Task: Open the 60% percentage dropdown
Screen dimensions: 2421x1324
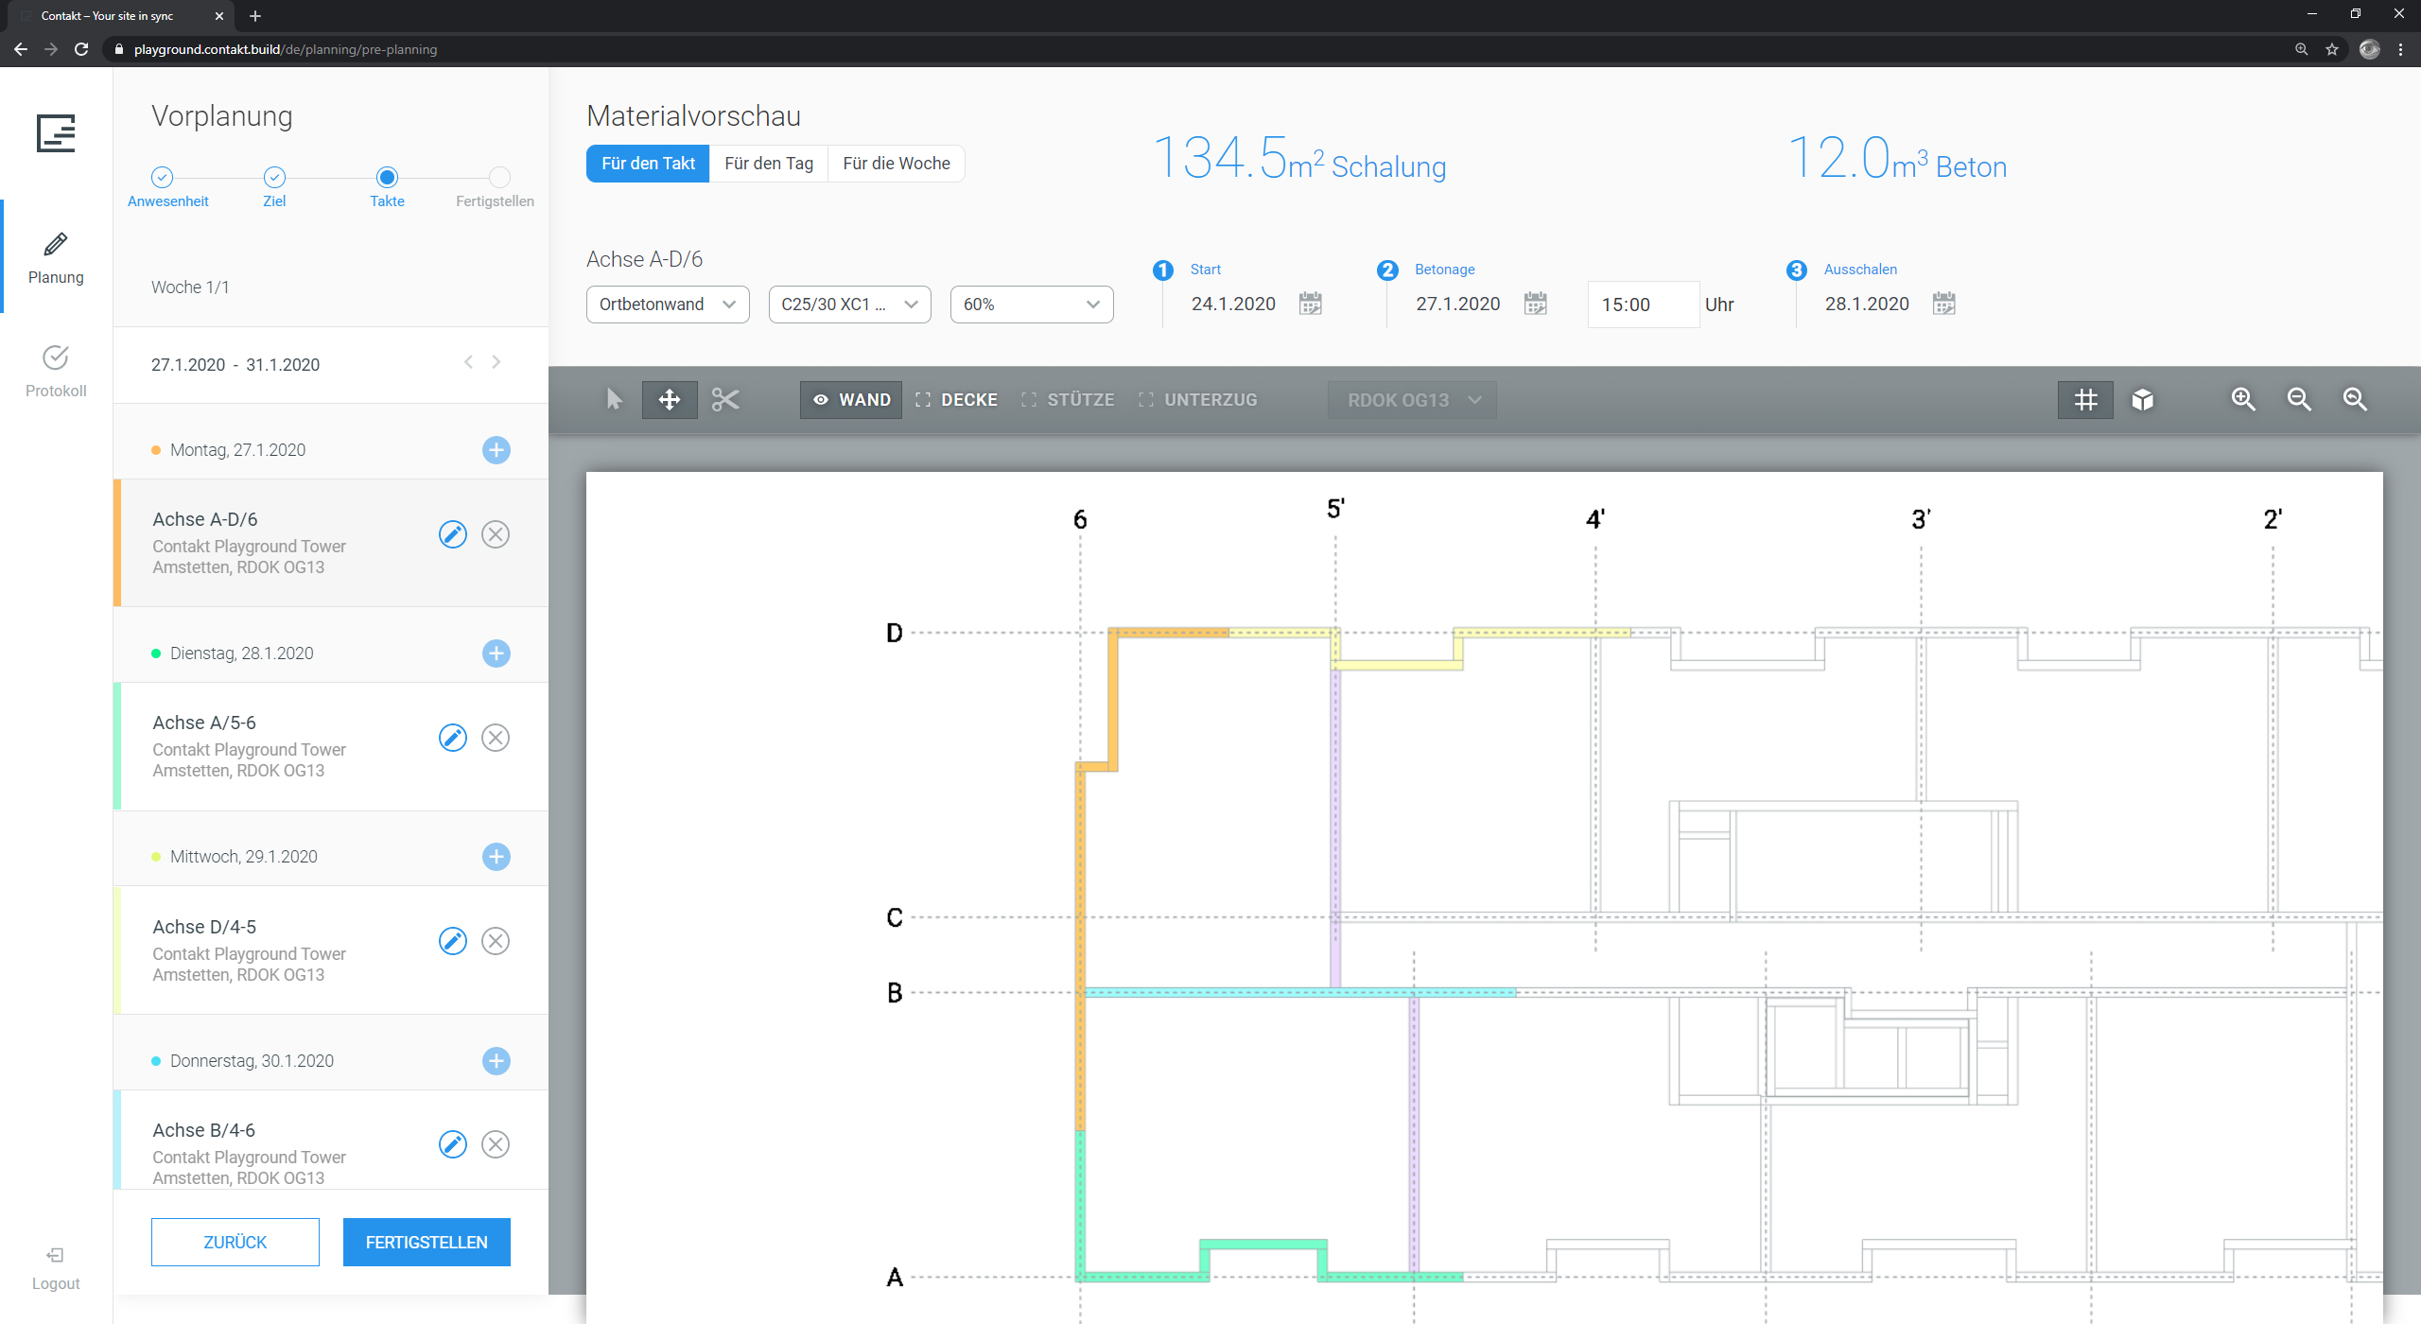Action: coord(1031,304)
